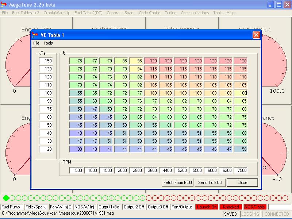Screen dimensions: 292x219
Task: Select the VE cell with value 67
Action: [196, 125]
